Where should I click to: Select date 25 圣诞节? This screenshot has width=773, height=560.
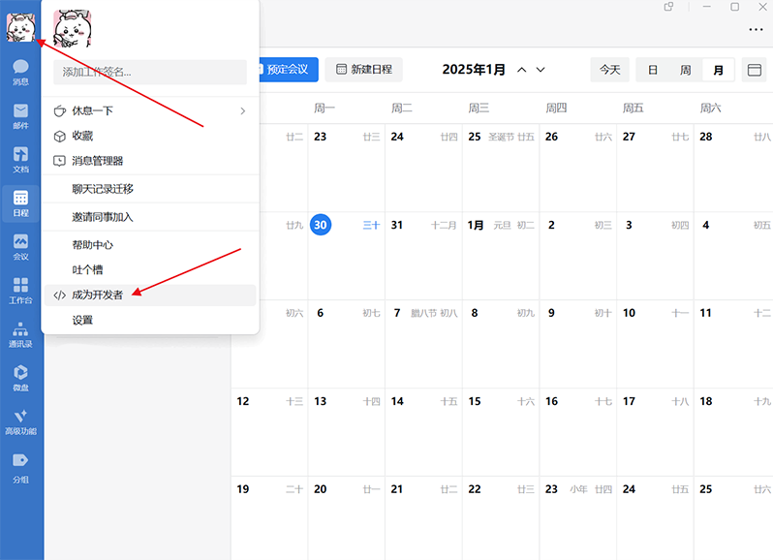pyautogui.click(x=501, y=168)
